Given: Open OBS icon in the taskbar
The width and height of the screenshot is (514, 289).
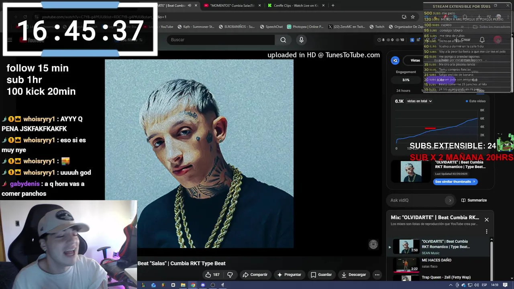Looking at the screenshot, I should click(x=213, y=285).
